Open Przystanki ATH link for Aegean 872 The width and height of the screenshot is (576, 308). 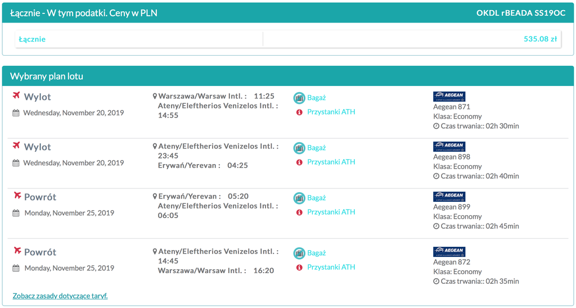(331, 267)
